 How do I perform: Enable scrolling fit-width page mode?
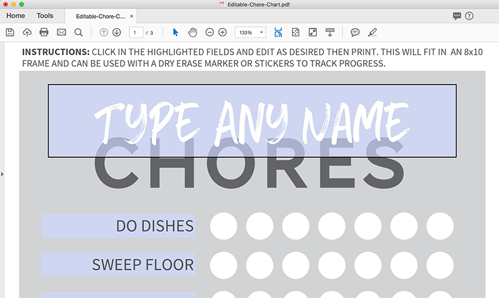278,32
